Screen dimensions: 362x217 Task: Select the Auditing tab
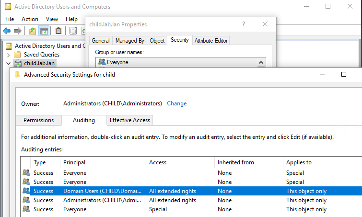[x=84, y=120]
